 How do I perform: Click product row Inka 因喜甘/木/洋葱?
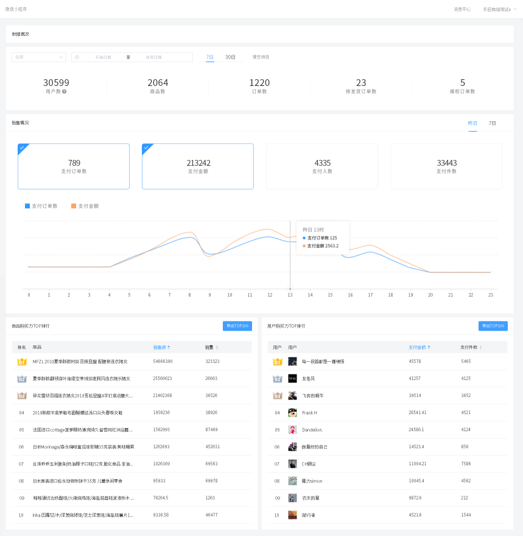click(x=132, y=515)
